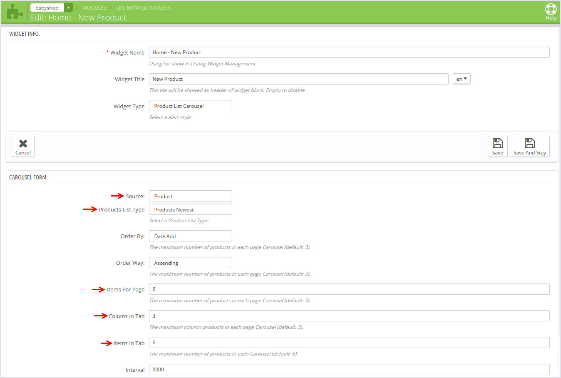This screenshot has height=378, width=561.
Task: Click the 'Items Per Page' label
Action: tap(126, 290)
